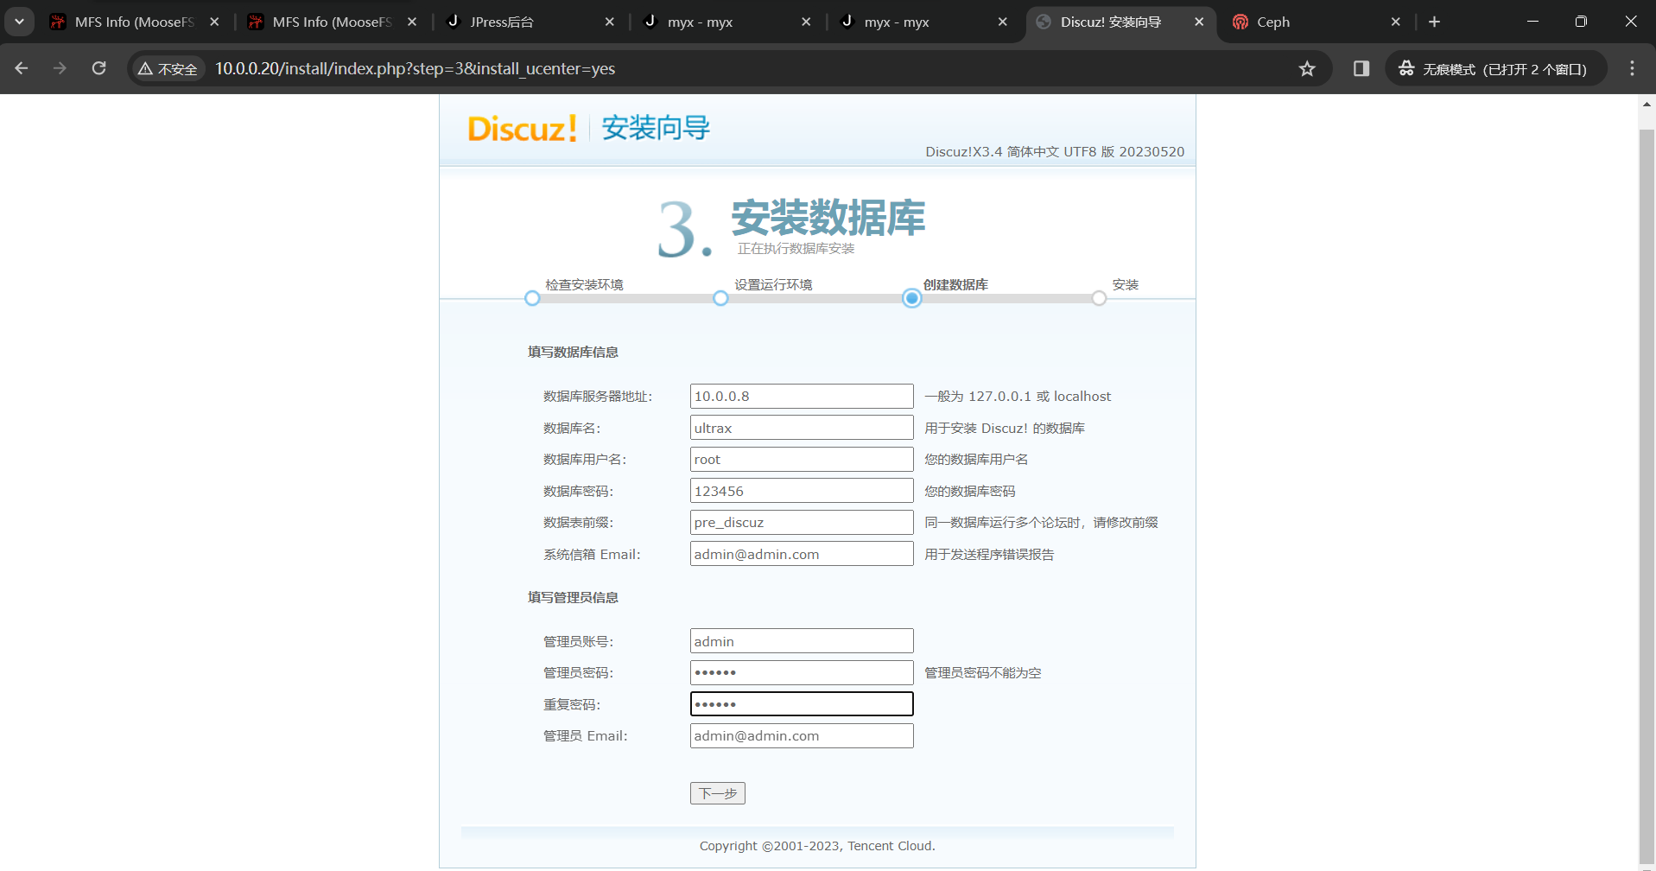Click the 填写数据库信息 heading
This screenshot has height=871, width=1656.
point(573,352)
